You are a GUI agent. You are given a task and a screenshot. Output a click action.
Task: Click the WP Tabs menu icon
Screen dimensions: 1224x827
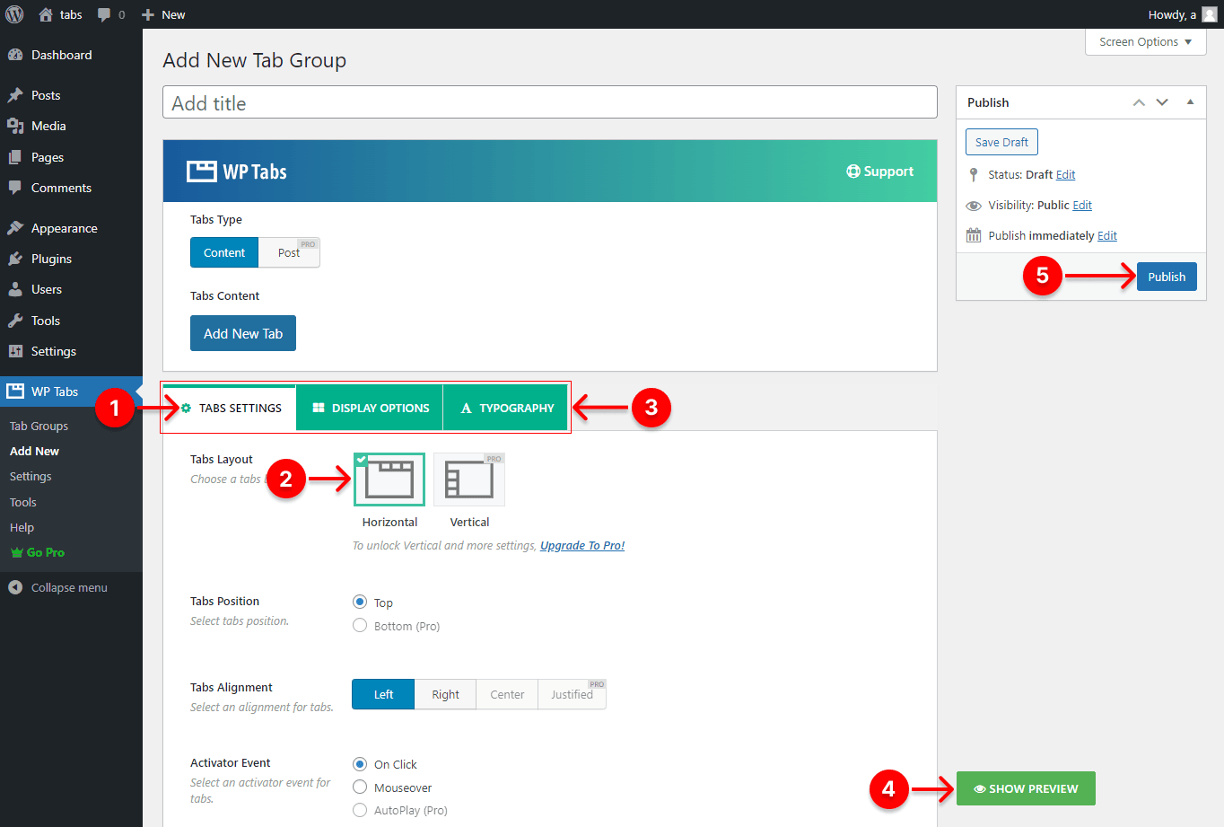click(15, 392)
